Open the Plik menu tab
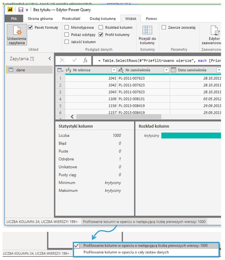Screen dimensions: 225x260 point(14,19)
